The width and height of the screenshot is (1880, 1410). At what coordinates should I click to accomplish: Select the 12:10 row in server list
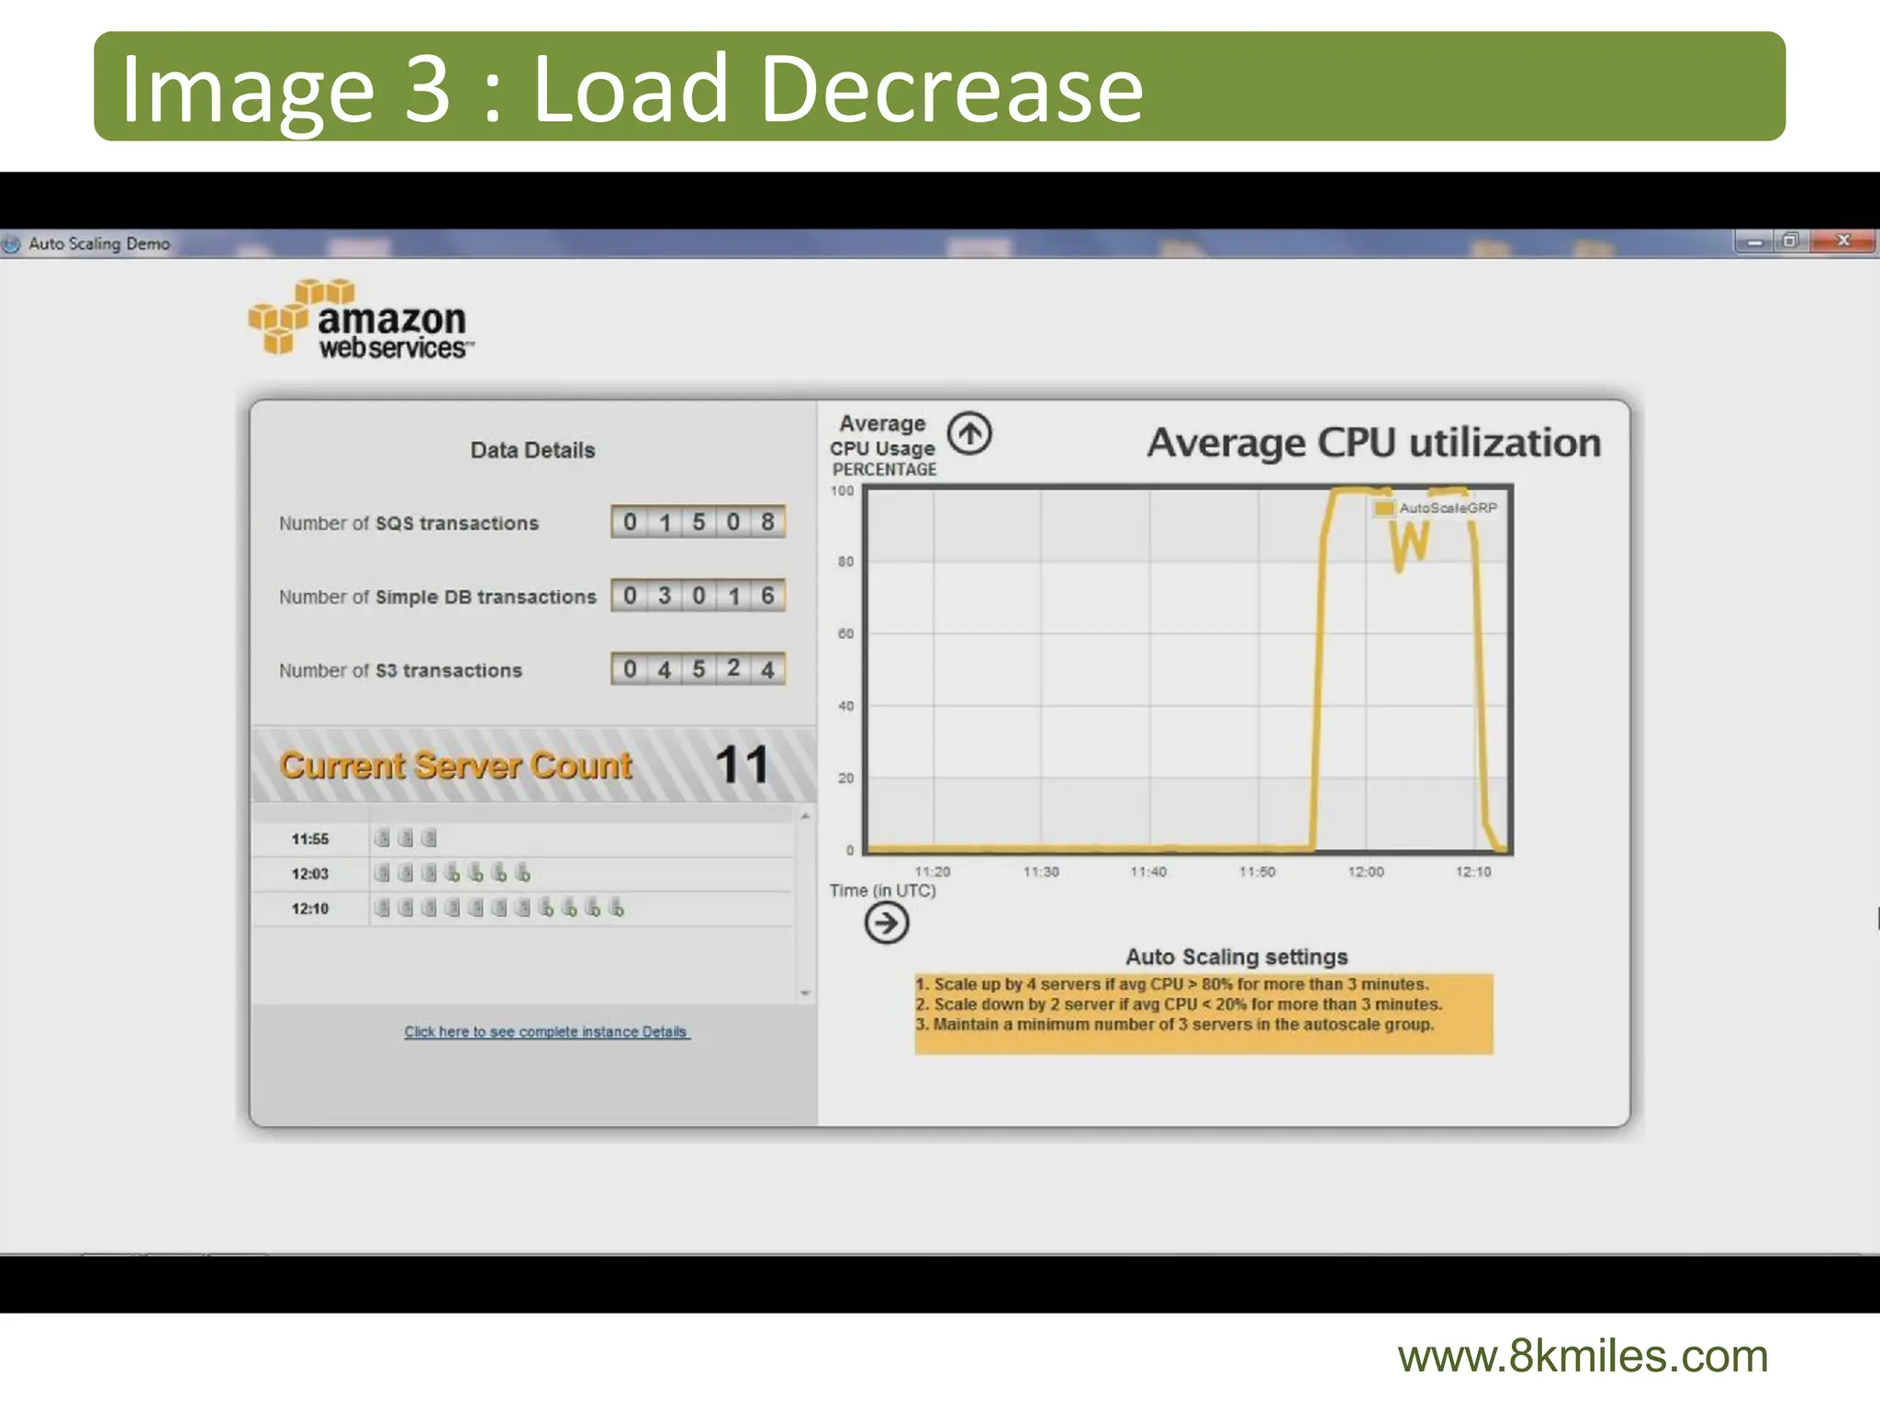click(522, 909)
